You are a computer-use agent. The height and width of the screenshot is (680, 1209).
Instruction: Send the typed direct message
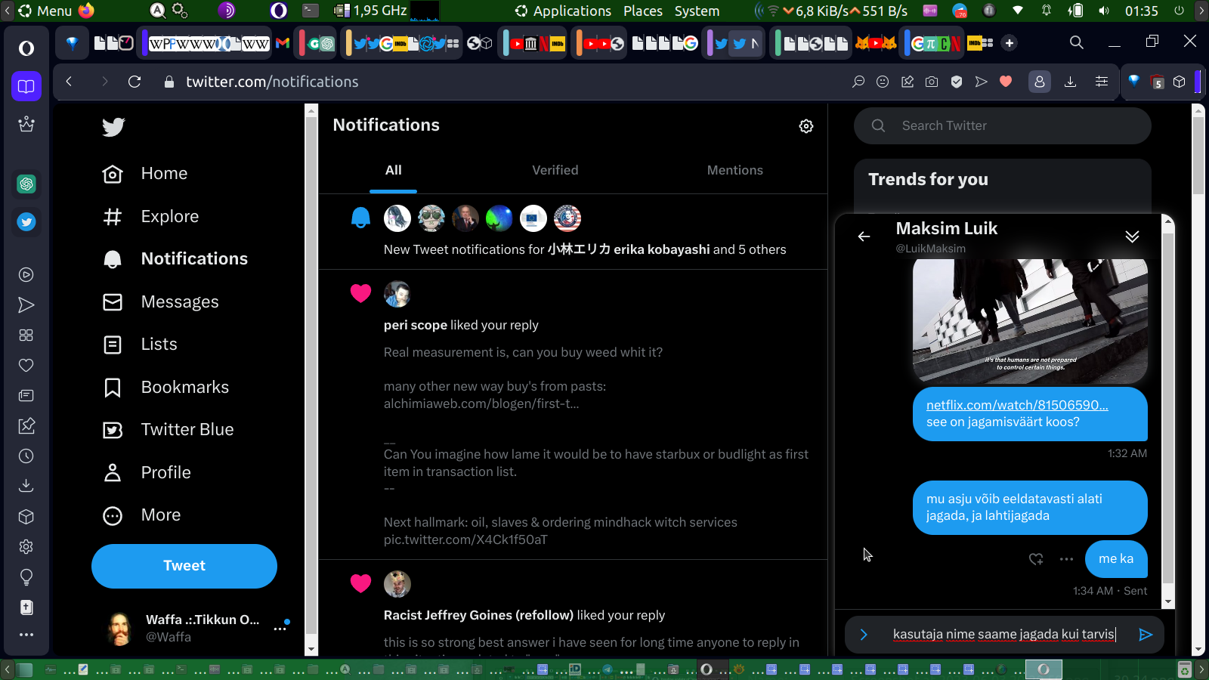click(1145, 635)
